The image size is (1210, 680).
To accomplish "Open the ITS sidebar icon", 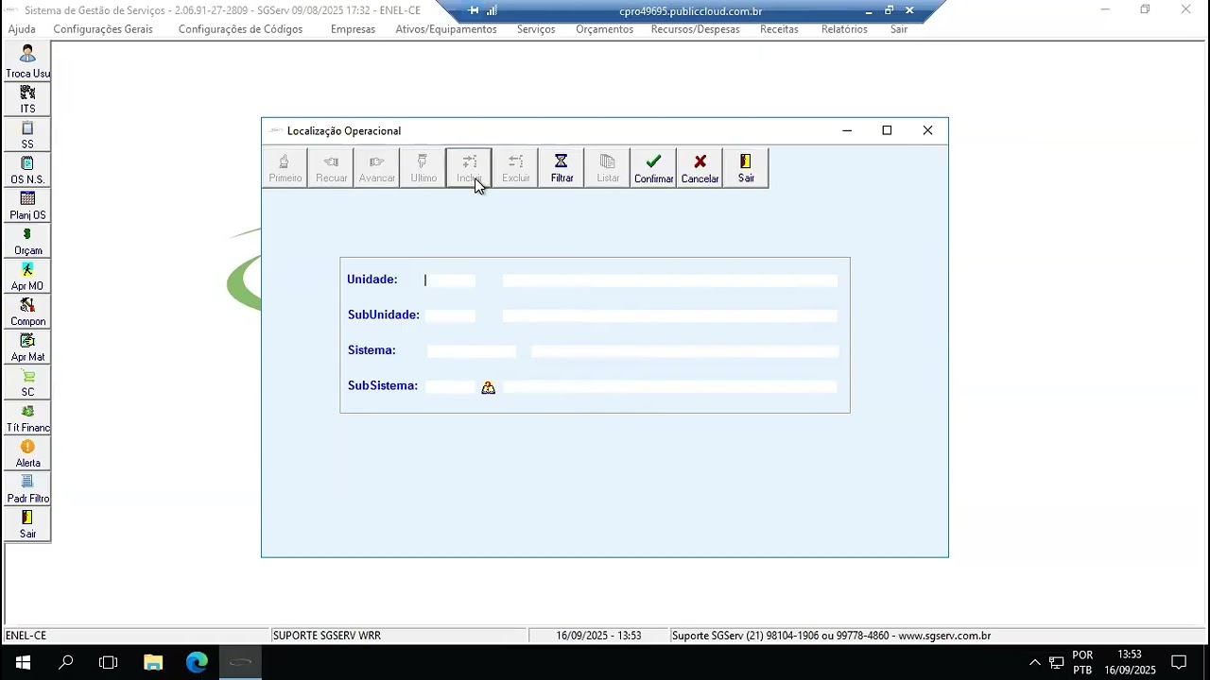I will tap(27, 99).
